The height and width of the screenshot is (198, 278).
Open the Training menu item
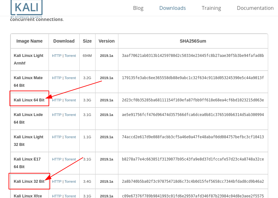(x=211, y=8)
